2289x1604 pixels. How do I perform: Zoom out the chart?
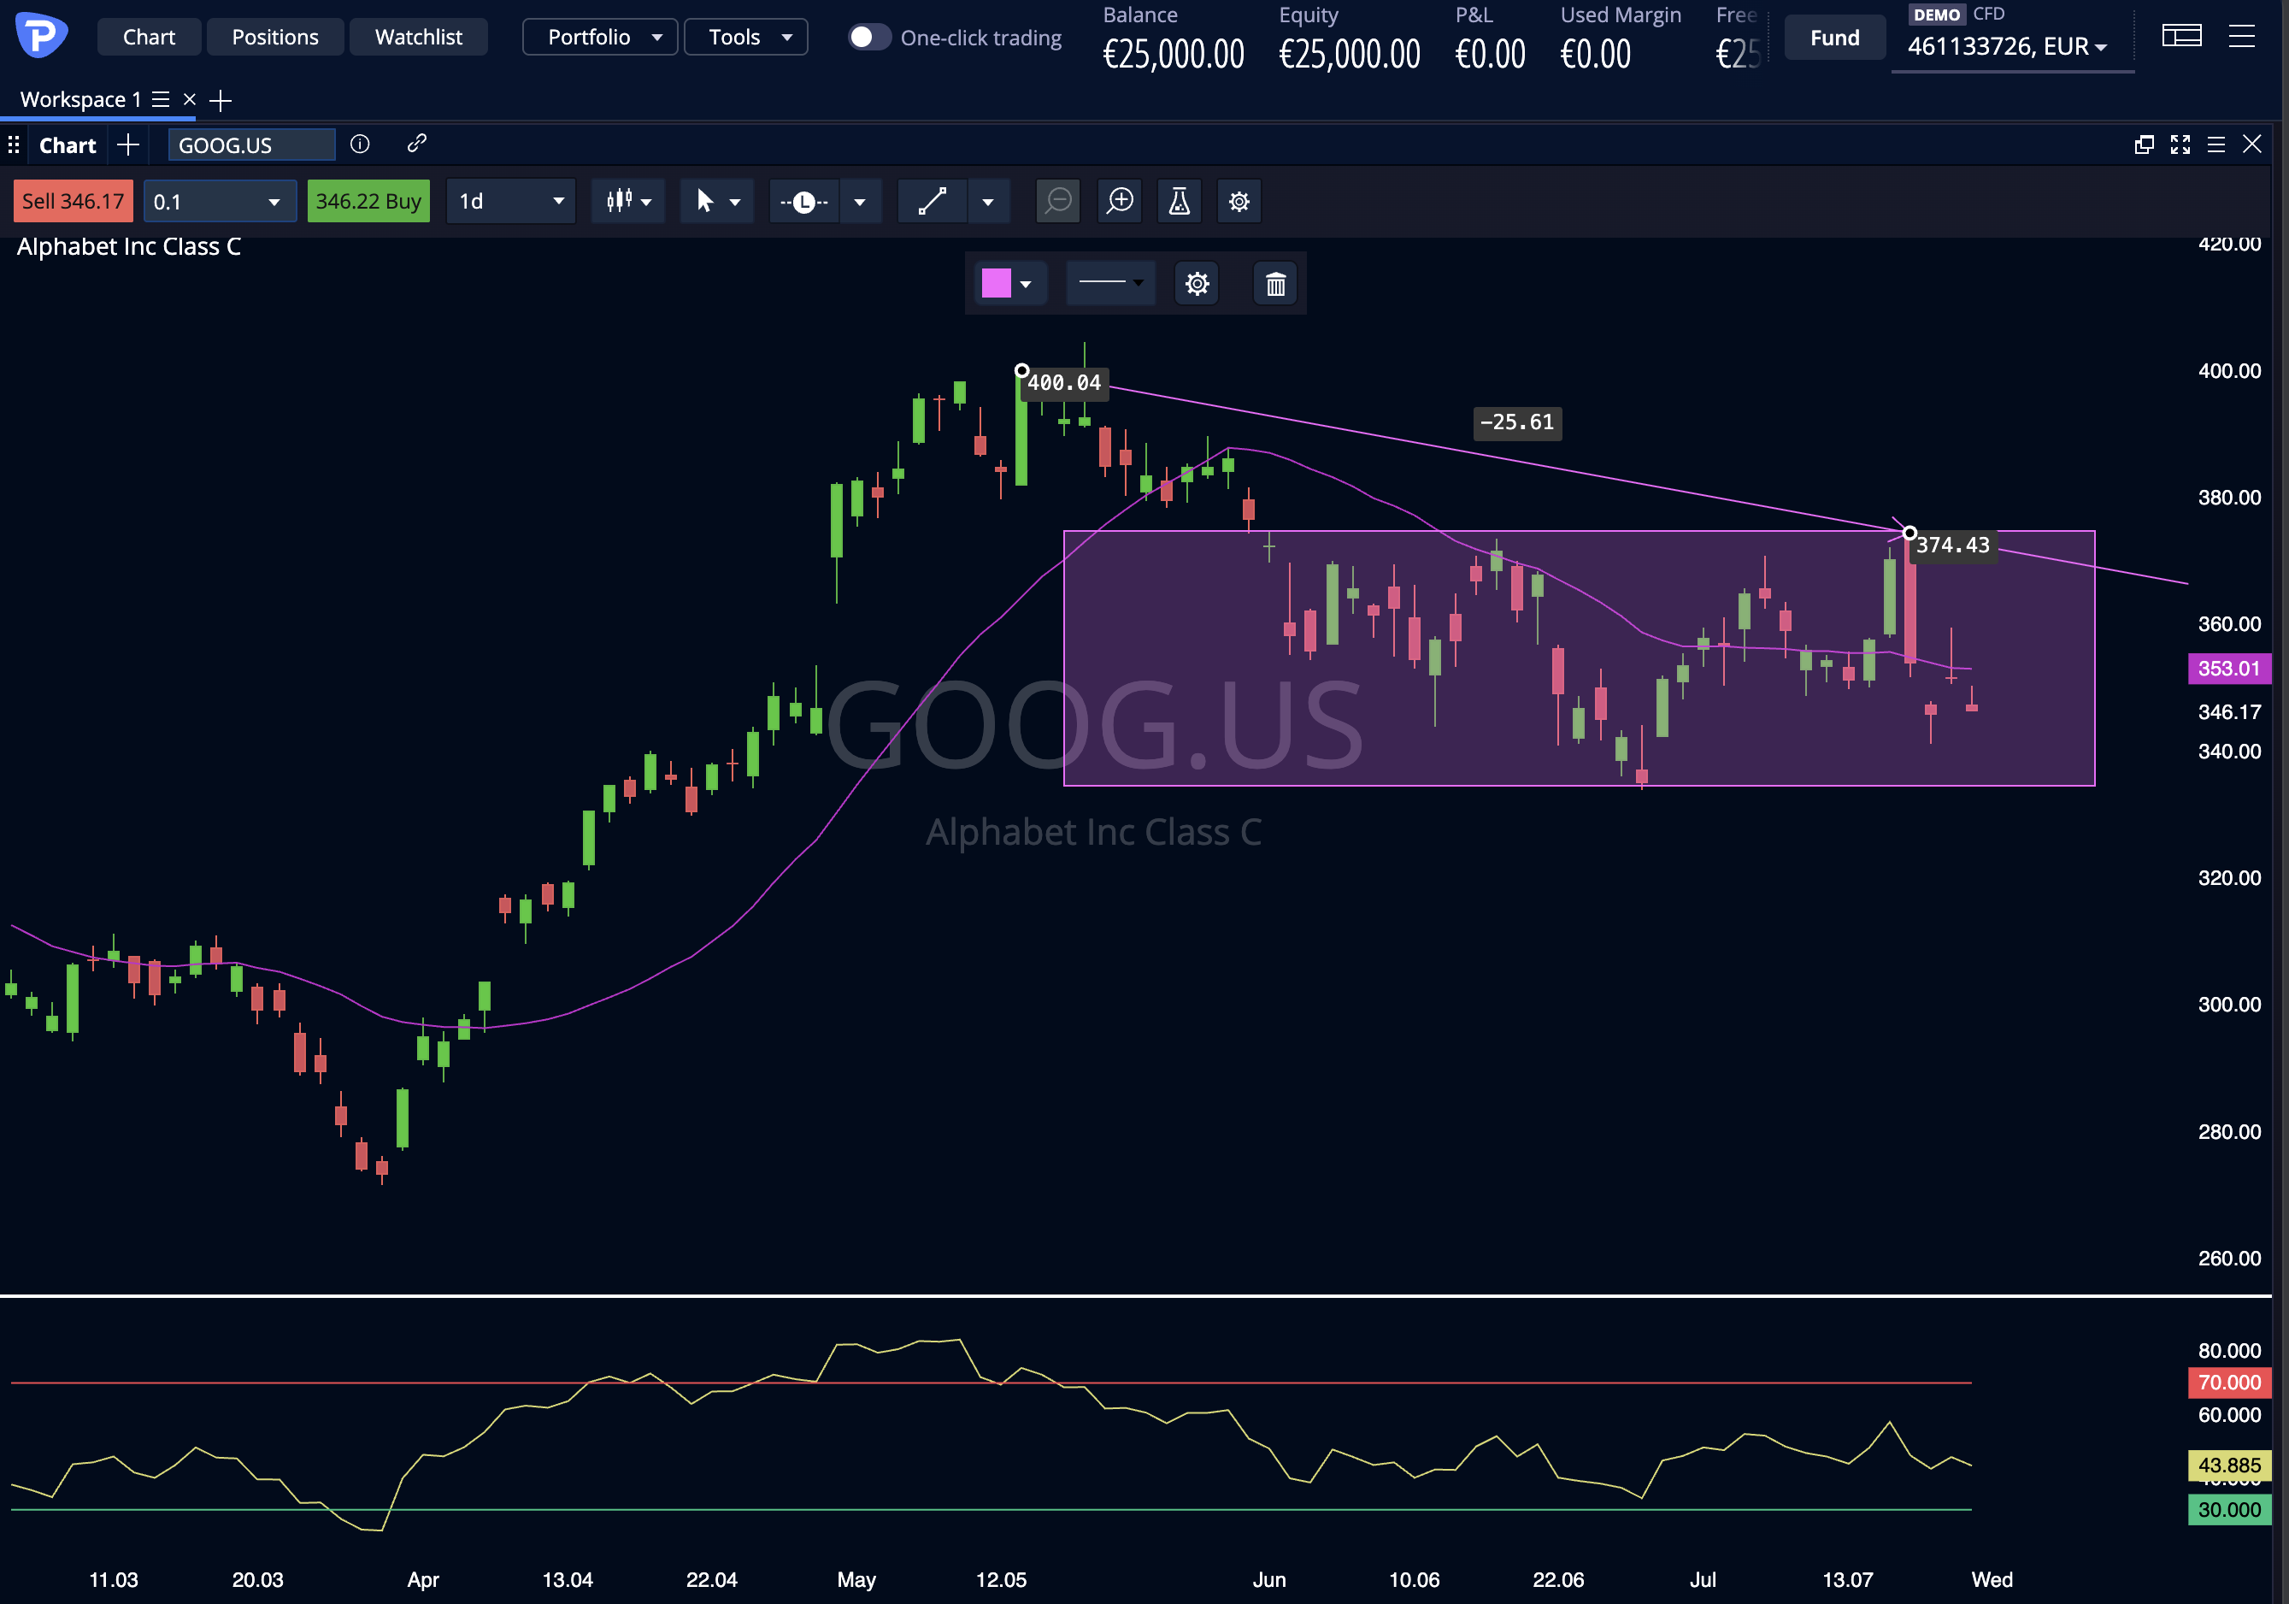tap(1059, 202)
